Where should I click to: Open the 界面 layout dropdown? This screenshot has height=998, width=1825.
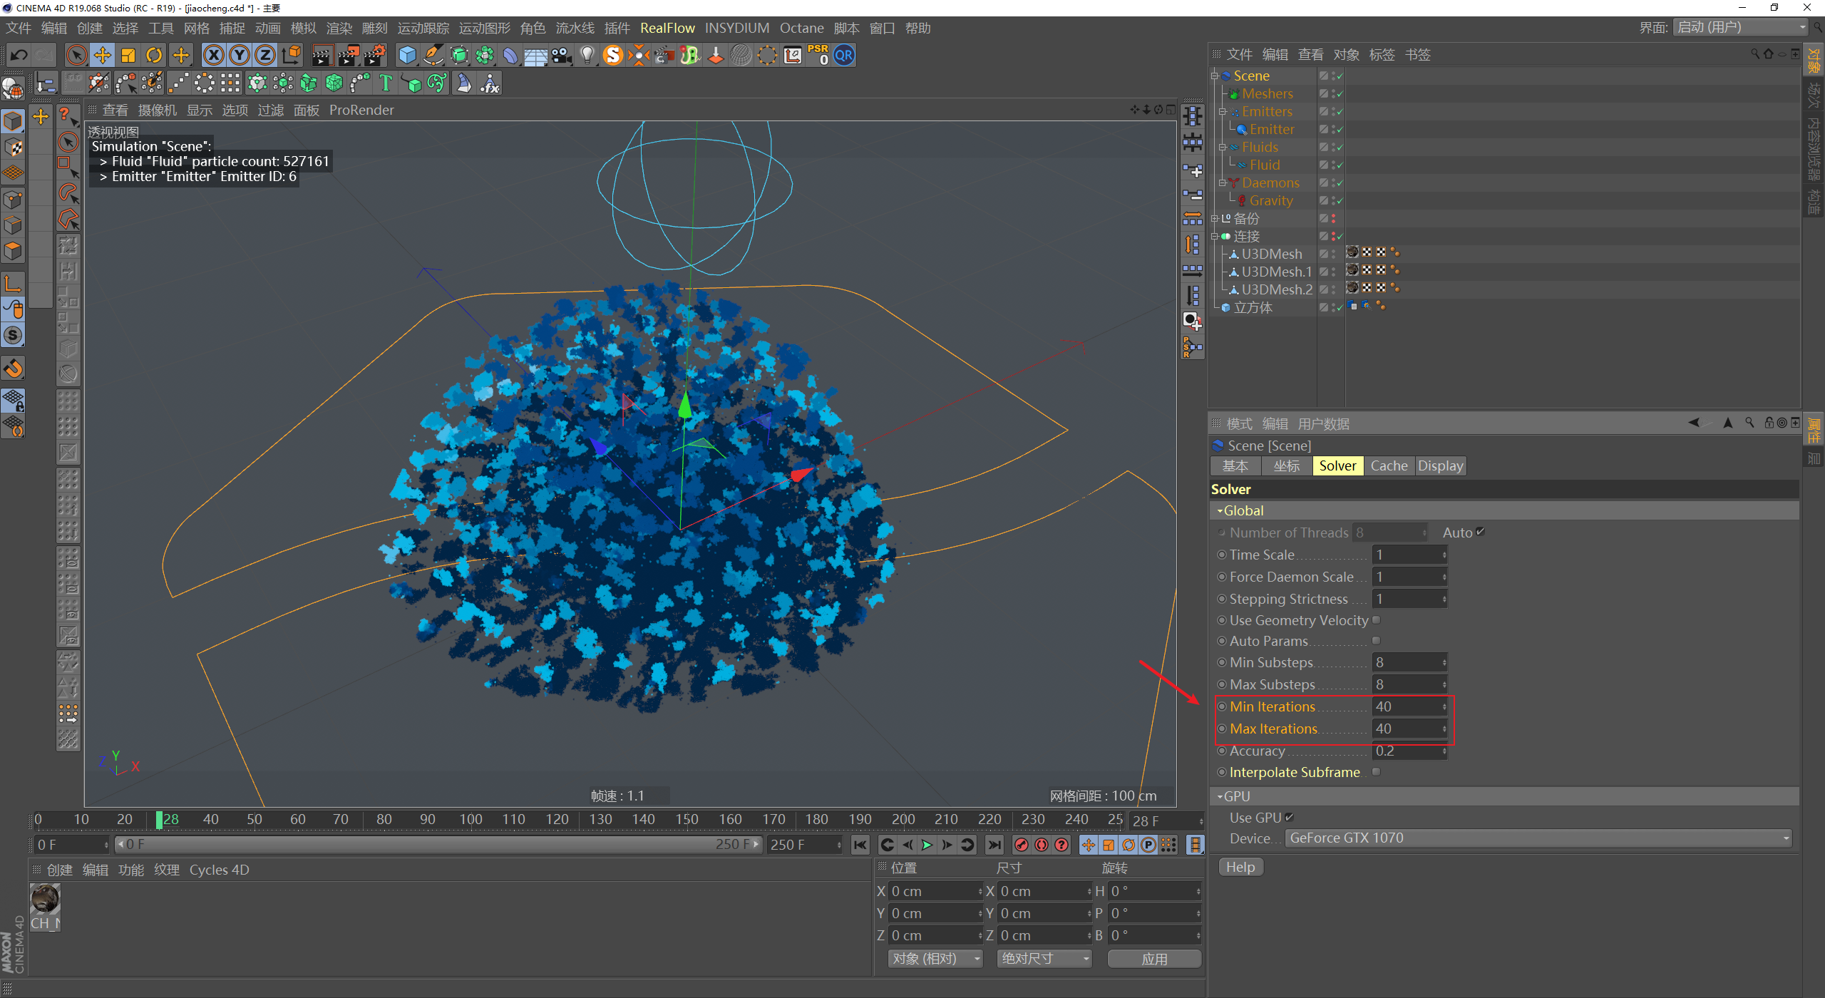coord(1742,28)
